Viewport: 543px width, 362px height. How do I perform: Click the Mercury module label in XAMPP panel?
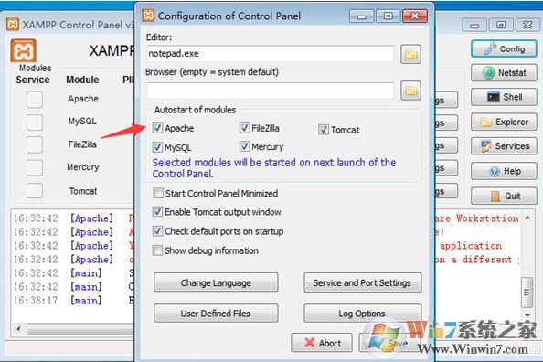coord(83,167)
